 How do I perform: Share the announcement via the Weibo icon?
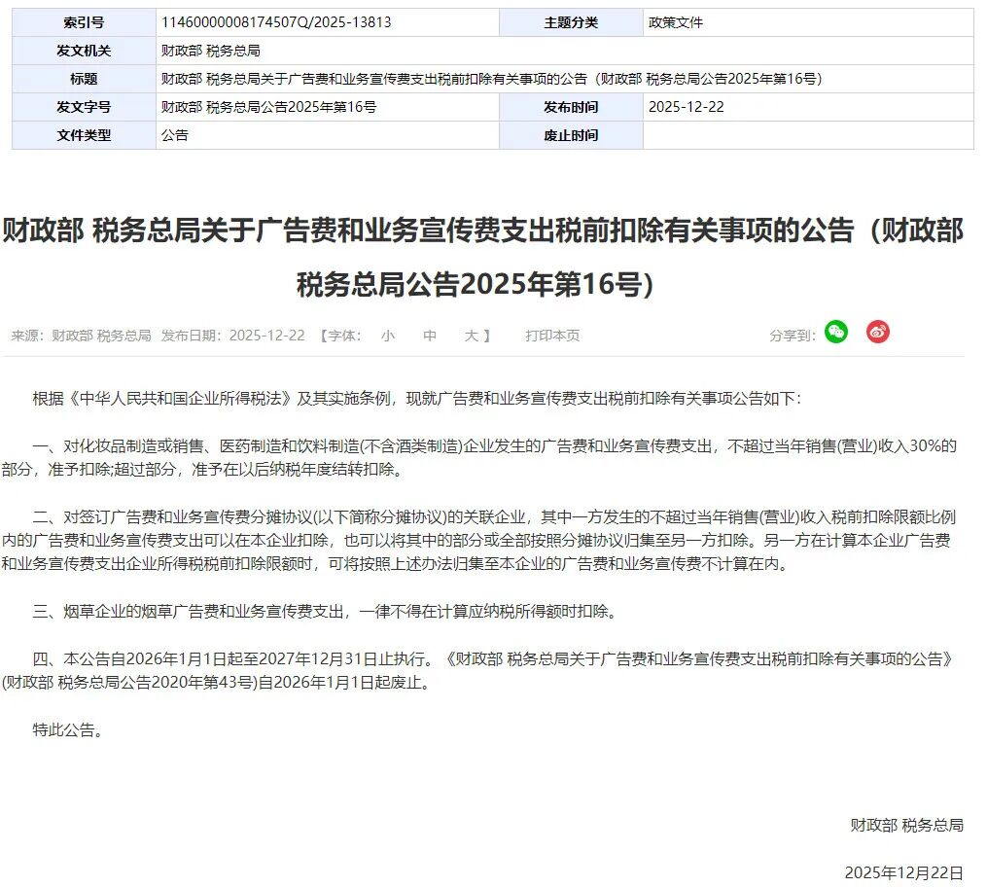(x=876, y=332)
